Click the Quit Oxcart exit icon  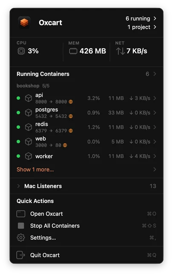(x=21, y=255)
